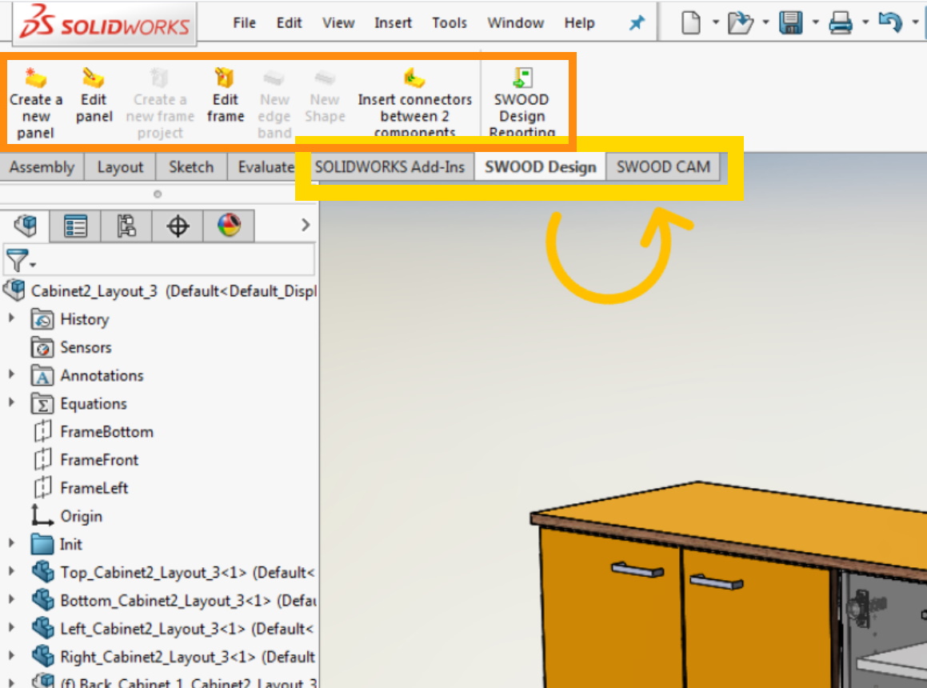927x688 pixels.
Task: Click the Edit frame tool
Action: click(225, 79)
